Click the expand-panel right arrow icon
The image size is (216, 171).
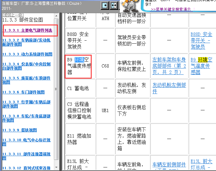105,5
